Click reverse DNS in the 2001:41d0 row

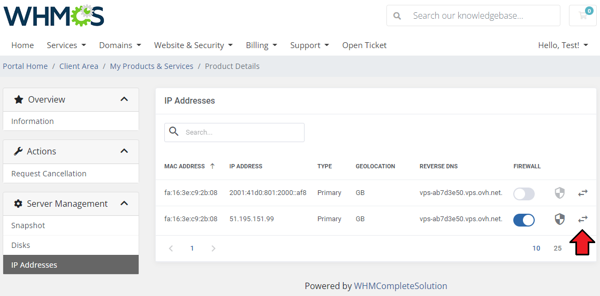point(461,193)
